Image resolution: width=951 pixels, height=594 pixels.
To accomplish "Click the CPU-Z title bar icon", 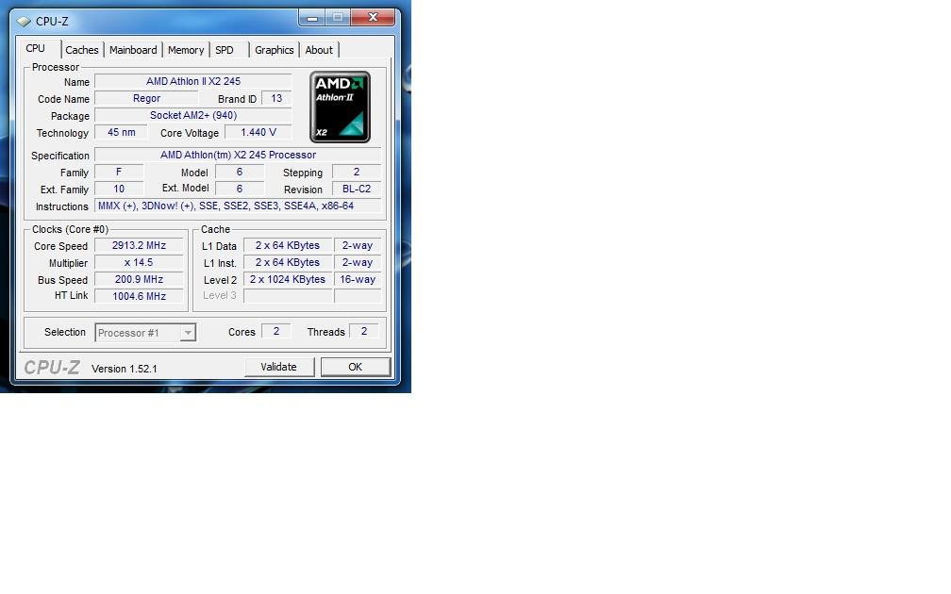I will (24, 21).
